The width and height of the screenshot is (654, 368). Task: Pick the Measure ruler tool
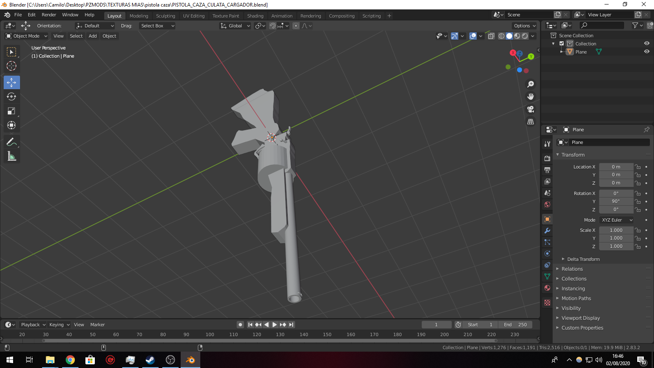click(x=11, y=157)
